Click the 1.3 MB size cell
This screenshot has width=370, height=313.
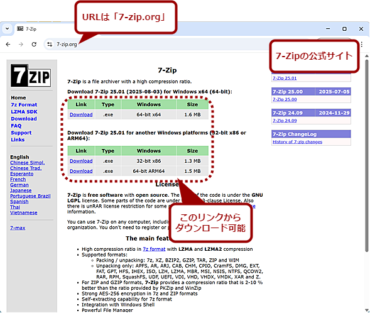[192, 161]
